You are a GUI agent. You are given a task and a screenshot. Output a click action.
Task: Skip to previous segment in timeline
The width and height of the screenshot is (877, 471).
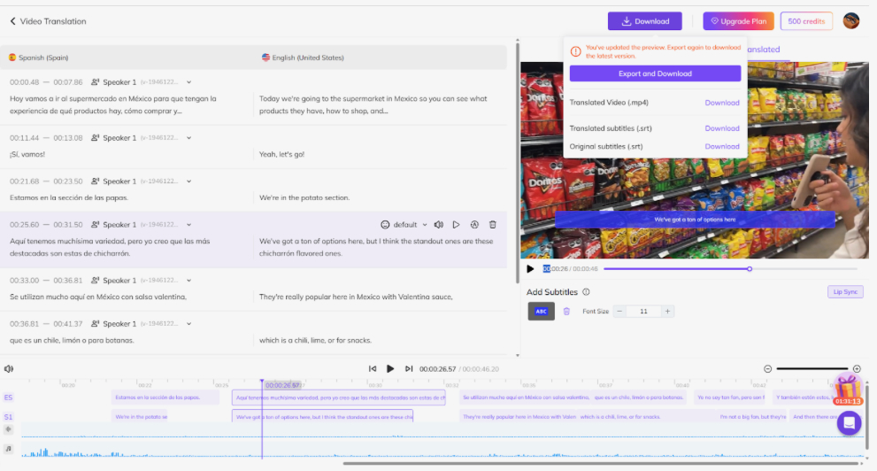pos(373,369)
